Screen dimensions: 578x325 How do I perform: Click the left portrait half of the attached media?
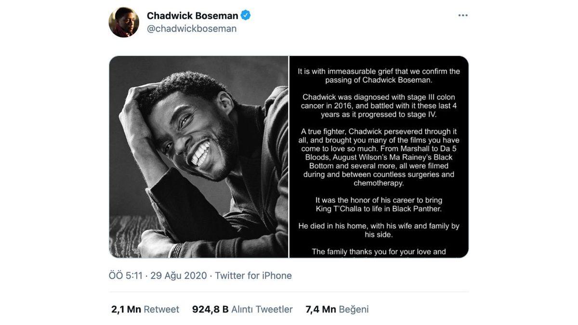pos(198,156)
